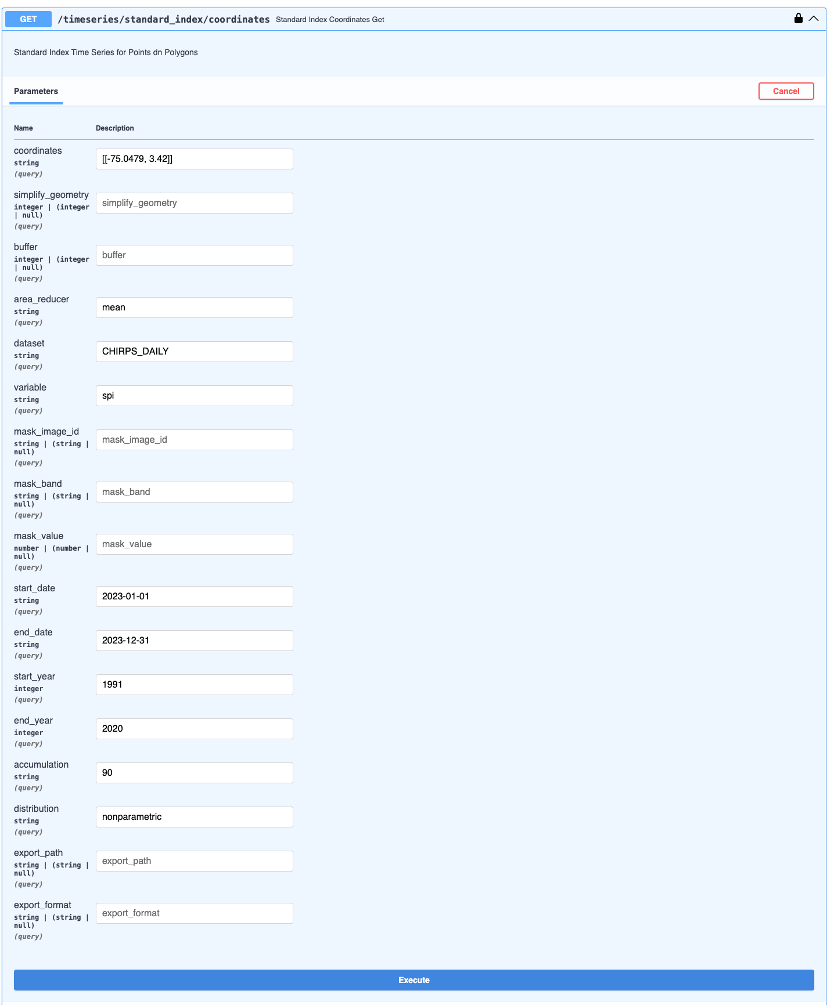Click the export_format input field
The height and width of the screenshot is (1005, 834).
tap(194, 913)
